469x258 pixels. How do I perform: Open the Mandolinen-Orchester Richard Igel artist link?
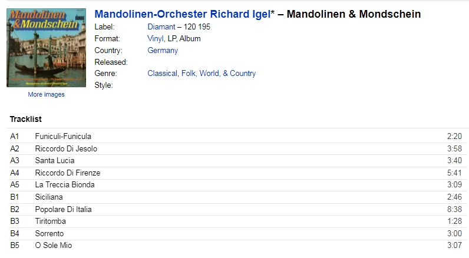click(183, 14)
